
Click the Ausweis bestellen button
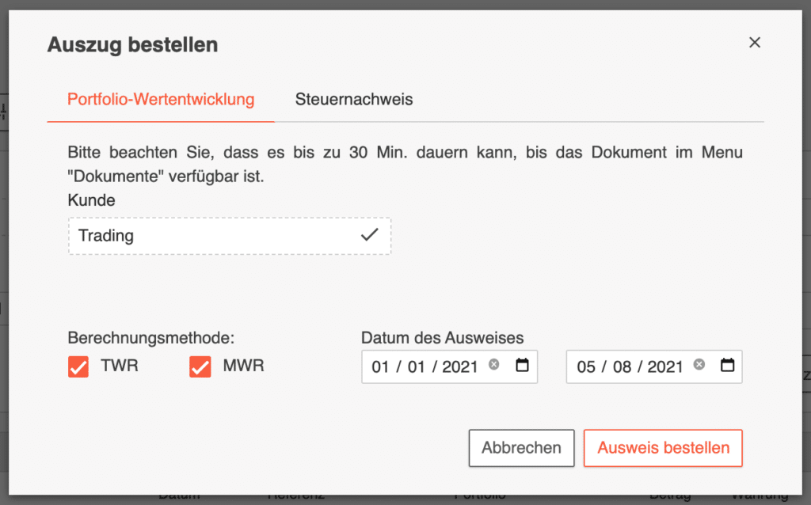(662, 448)
